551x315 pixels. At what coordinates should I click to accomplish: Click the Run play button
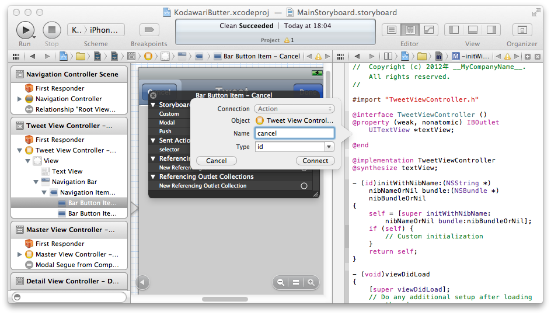25,30
